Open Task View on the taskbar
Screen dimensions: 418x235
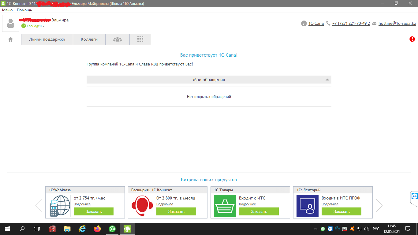[x=37, y=229]
